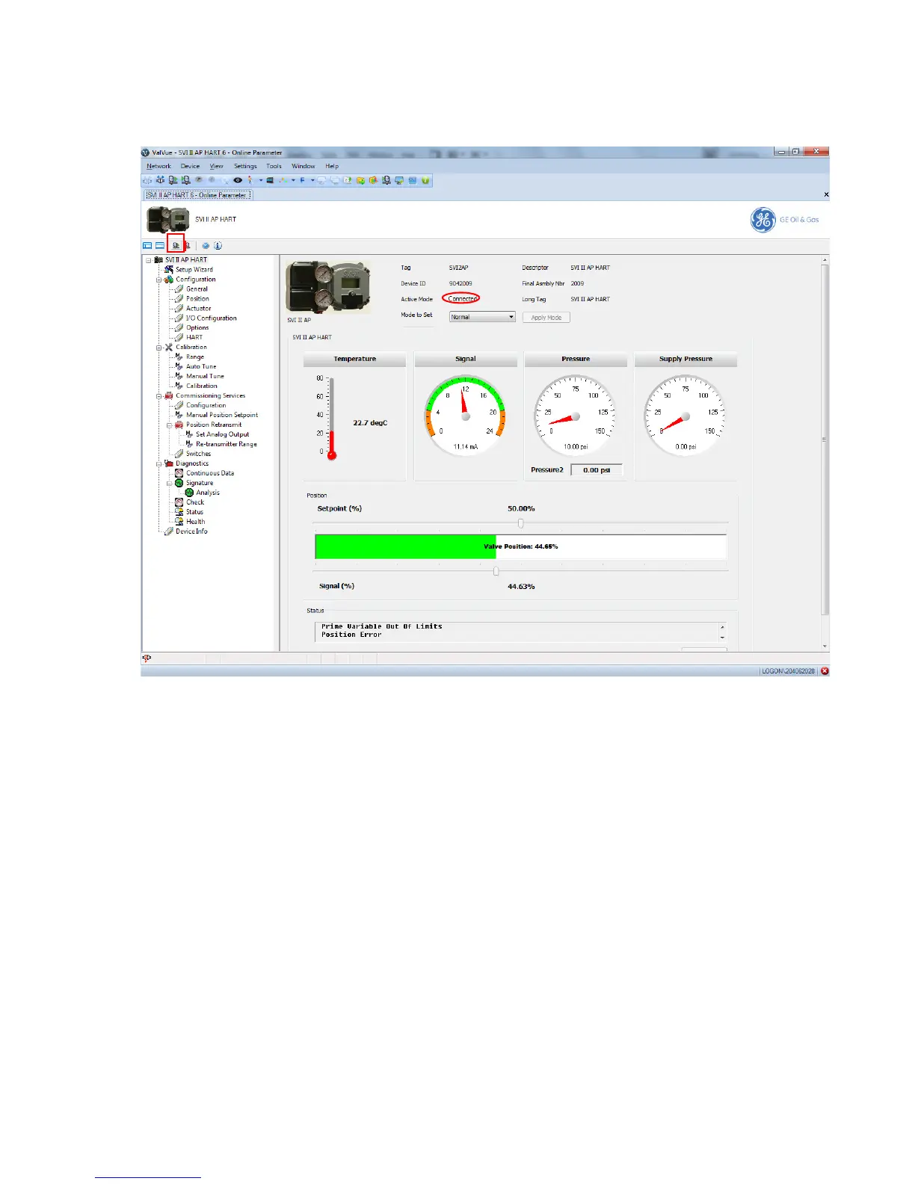This screenshot has width=915, height=1184.
Task: Open Setup Wizard in the tree
Action: pyautogui.click(x=194, y=269)
